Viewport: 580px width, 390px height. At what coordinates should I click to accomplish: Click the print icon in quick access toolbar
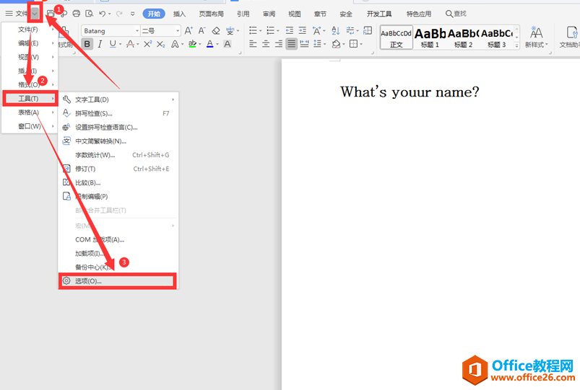[77, 14]
